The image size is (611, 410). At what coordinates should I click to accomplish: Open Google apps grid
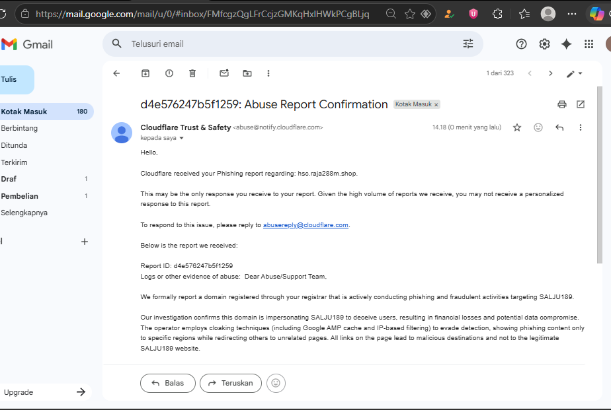tap(589, 44)
